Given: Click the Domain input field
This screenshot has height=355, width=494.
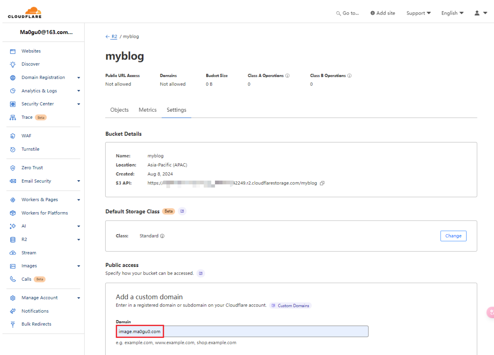Looking at the screenshot, I should point(242,331).
